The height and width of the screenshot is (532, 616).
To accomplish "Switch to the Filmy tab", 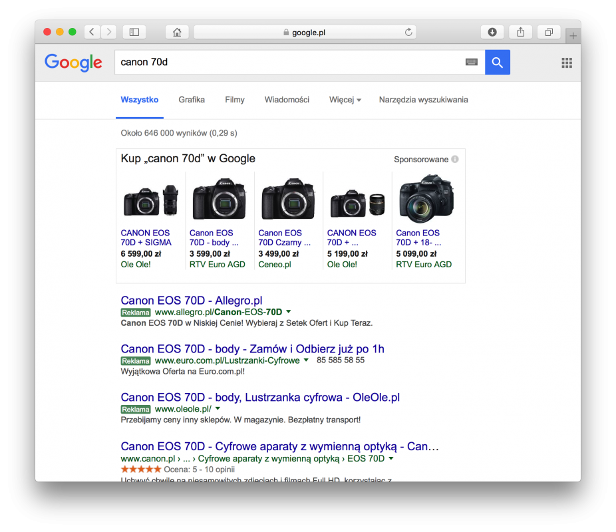I will click(235, 100).
